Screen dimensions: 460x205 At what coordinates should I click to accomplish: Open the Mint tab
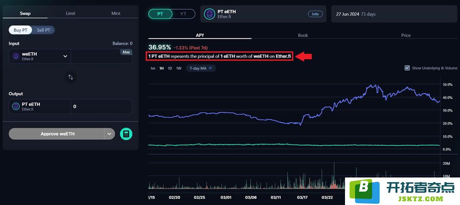pyautogui.click(x=116, y=13)
